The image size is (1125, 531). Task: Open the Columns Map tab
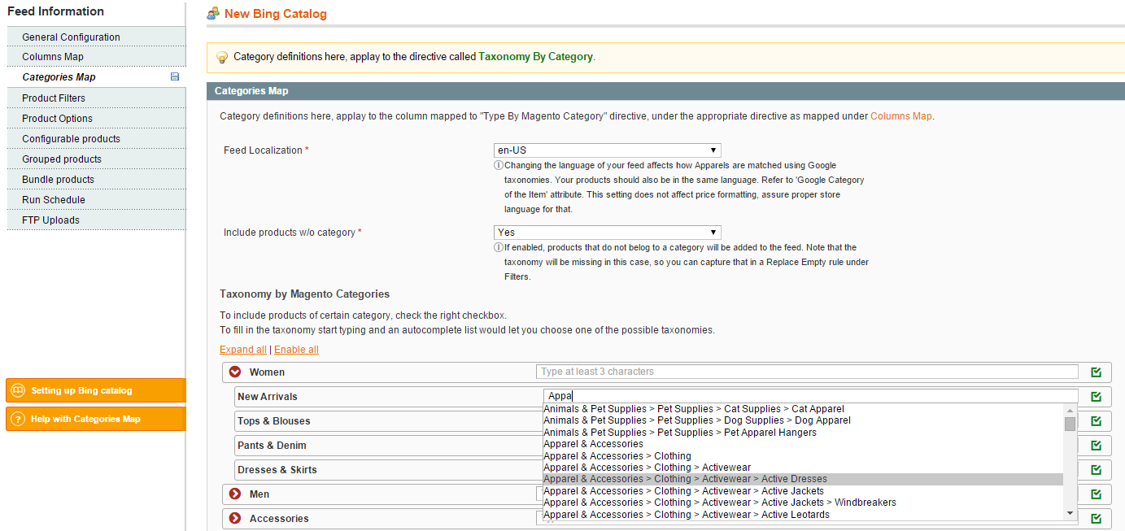click(96, 56)
